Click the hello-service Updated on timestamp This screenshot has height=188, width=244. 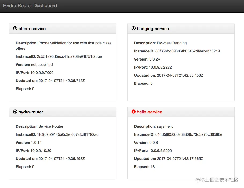[x=180, y=159]
